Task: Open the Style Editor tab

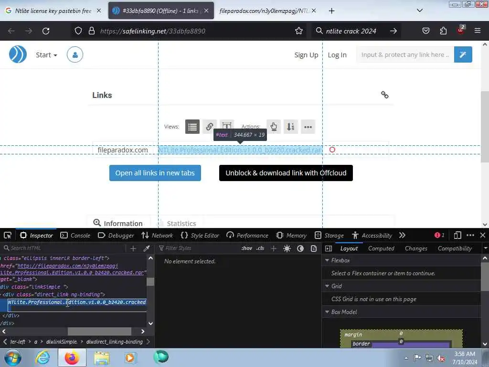Action: [200, 235]
